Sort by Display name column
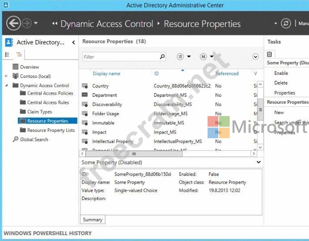309x241 pixels. (x=106, y=74)
